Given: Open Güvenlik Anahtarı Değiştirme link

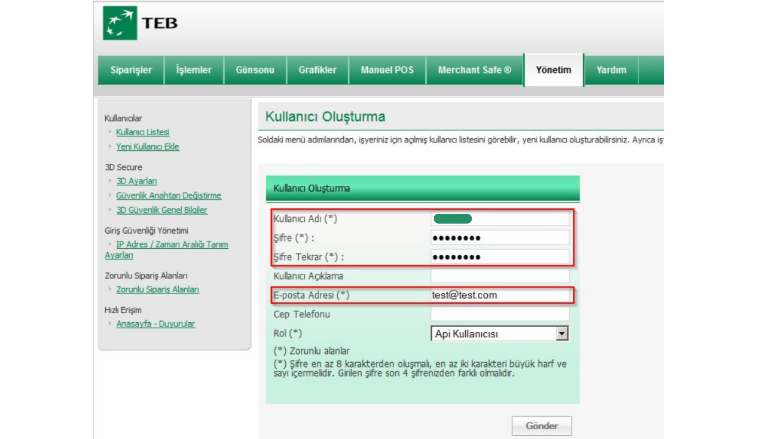Looking at the screenshot, I should [168, 196].
